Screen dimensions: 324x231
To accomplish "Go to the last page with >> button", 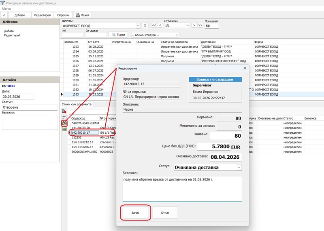I will pyautogui.click(x=200, y=25).
